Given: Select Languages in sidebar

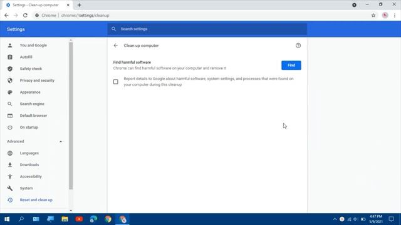Looking at the screenshot, I should coord(29,153).
